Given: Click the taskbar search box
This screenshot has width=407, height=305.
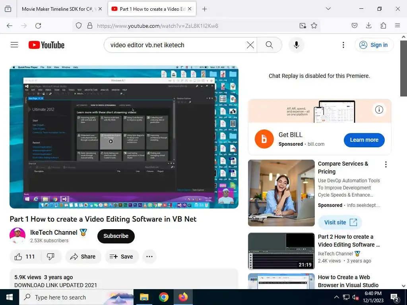Looking at the screenshot, I should (76, 297).
